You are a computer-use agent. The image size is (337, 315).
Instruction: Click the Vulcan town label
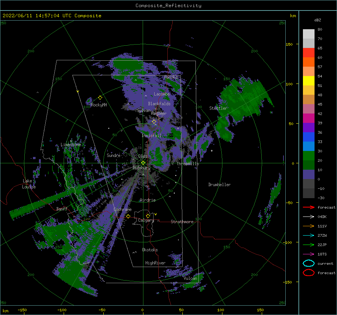[190, 278]
